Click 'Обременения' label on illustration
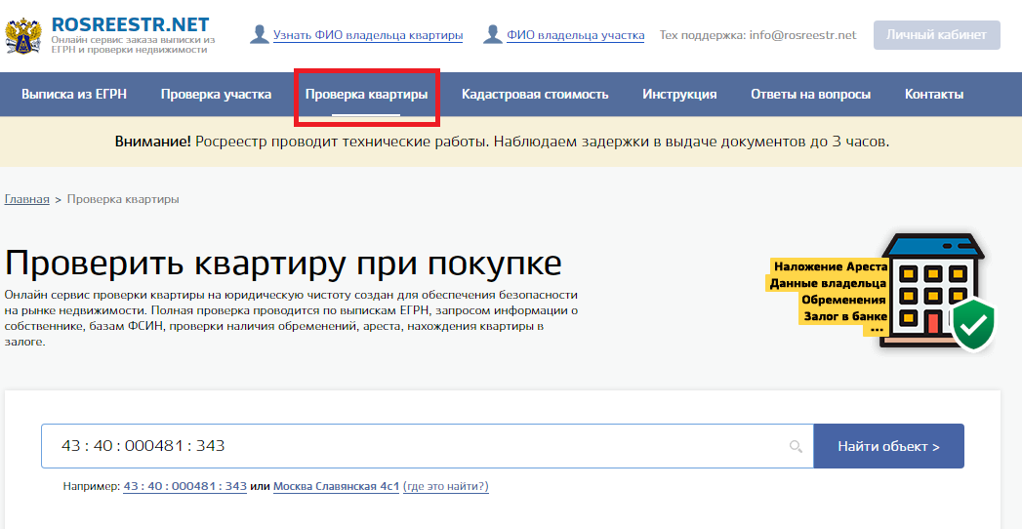 [x=843, y=301]
